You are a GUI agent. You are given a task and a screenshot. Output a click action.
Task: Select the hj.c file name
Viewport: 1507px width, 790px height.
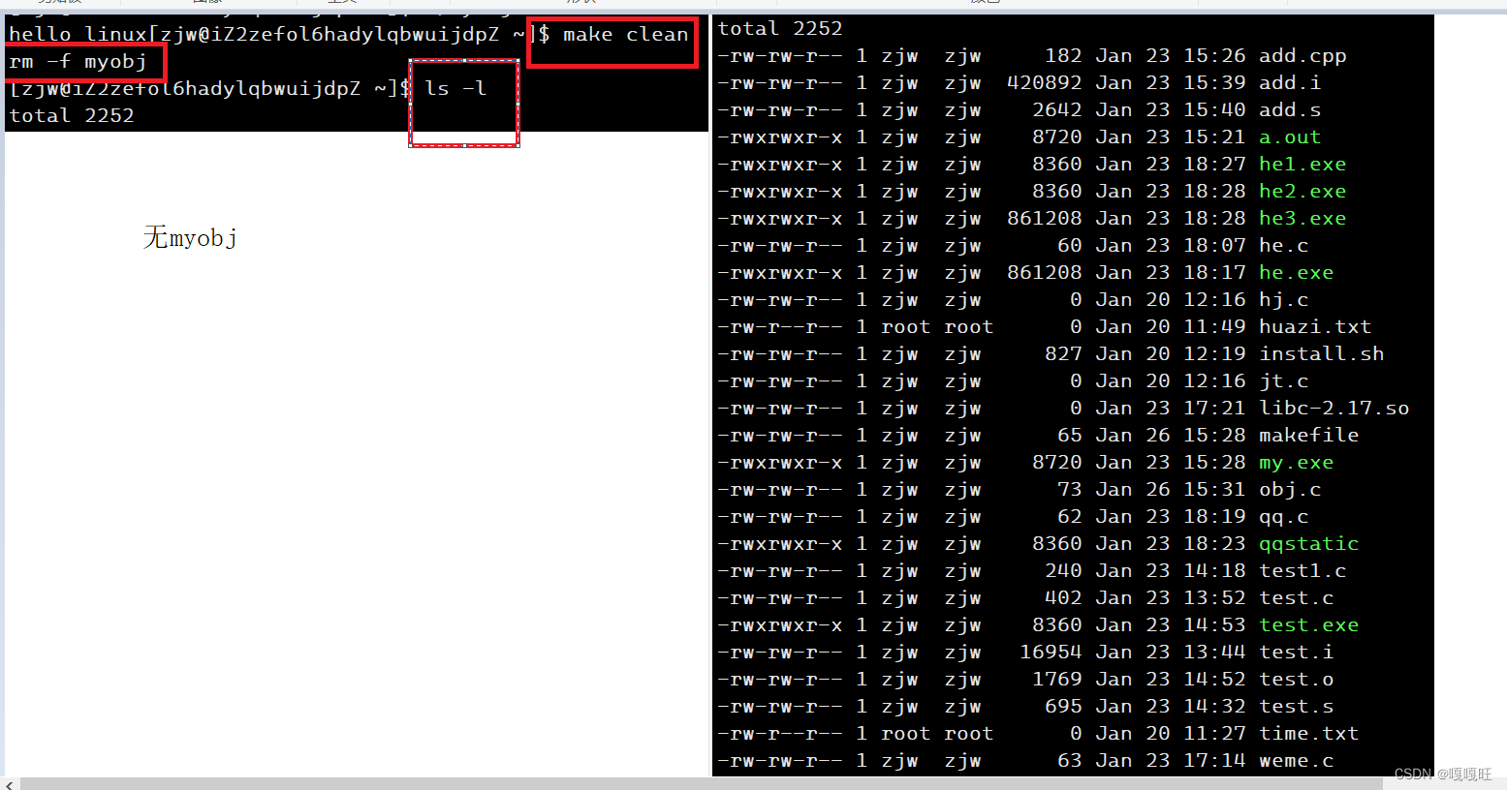1283,300
